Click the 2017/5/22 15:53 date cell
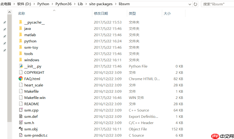The width and height of the screenshot is (234, 139). click(x=108, y=22)
